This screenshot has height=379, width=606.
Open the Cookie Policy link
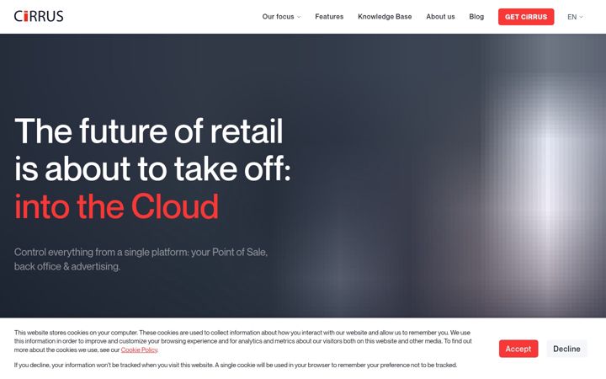pyautogui.click(x=139, y=350)
